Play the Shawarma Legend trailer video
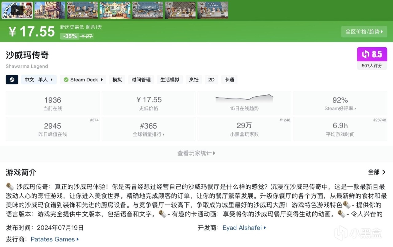 (x=17, y=10)
